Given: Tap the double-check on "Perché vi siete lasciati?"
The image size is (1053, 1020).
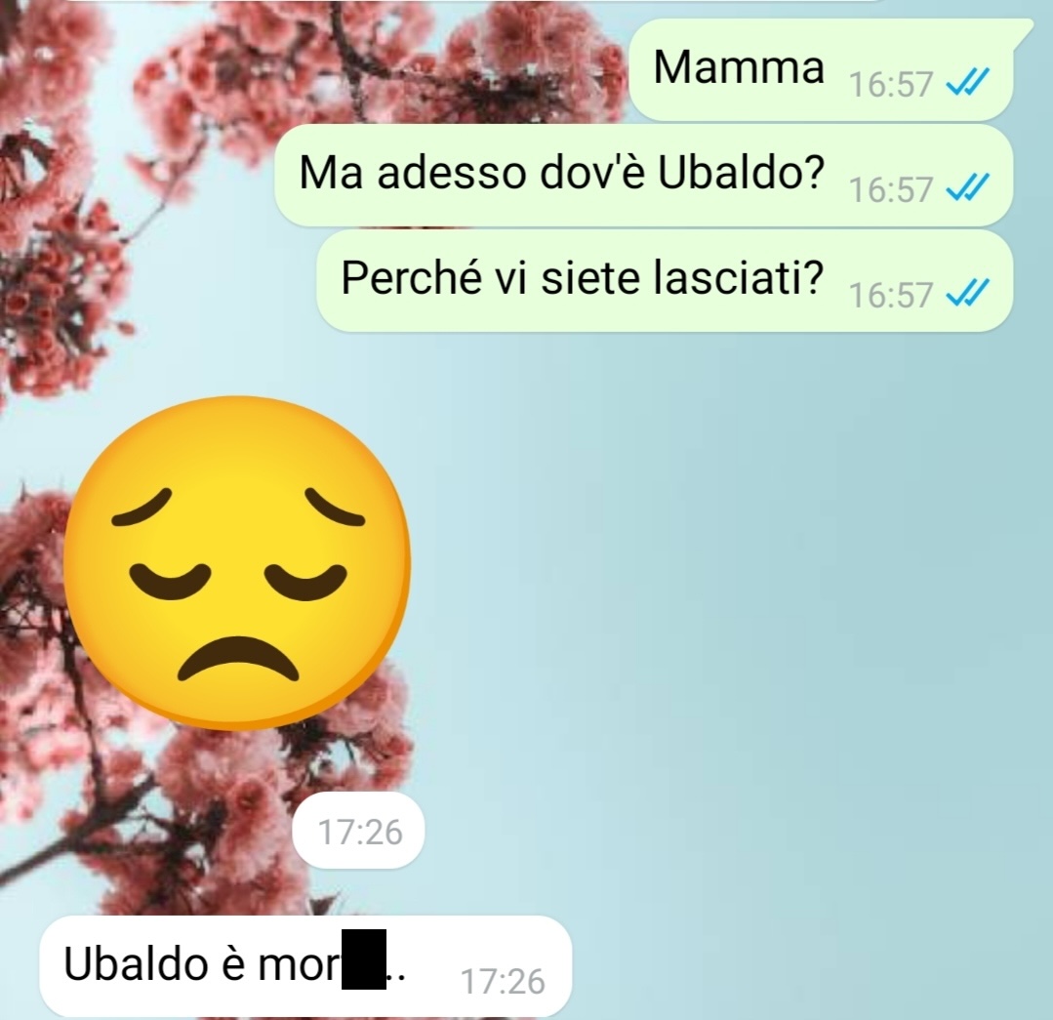Looking at the screenshot, I should 966,294.
